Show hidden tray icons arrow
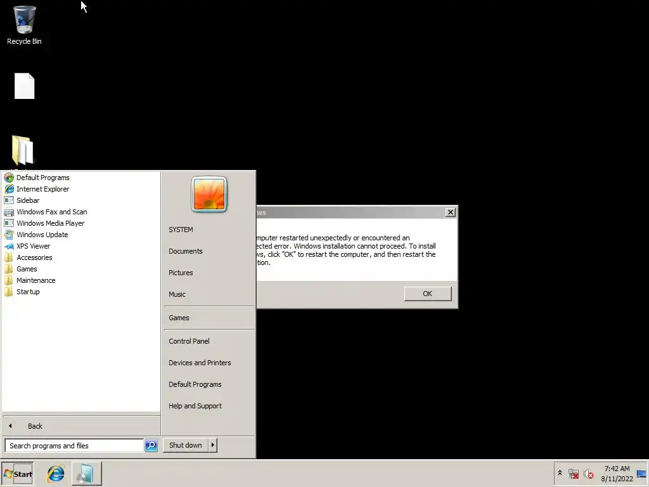649x487 pixels. [560, 473]
